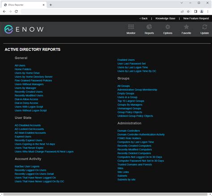Open Users by Last Logon Time By DC
The height and width of the screenshot is (196, 212).
[137, 71]
